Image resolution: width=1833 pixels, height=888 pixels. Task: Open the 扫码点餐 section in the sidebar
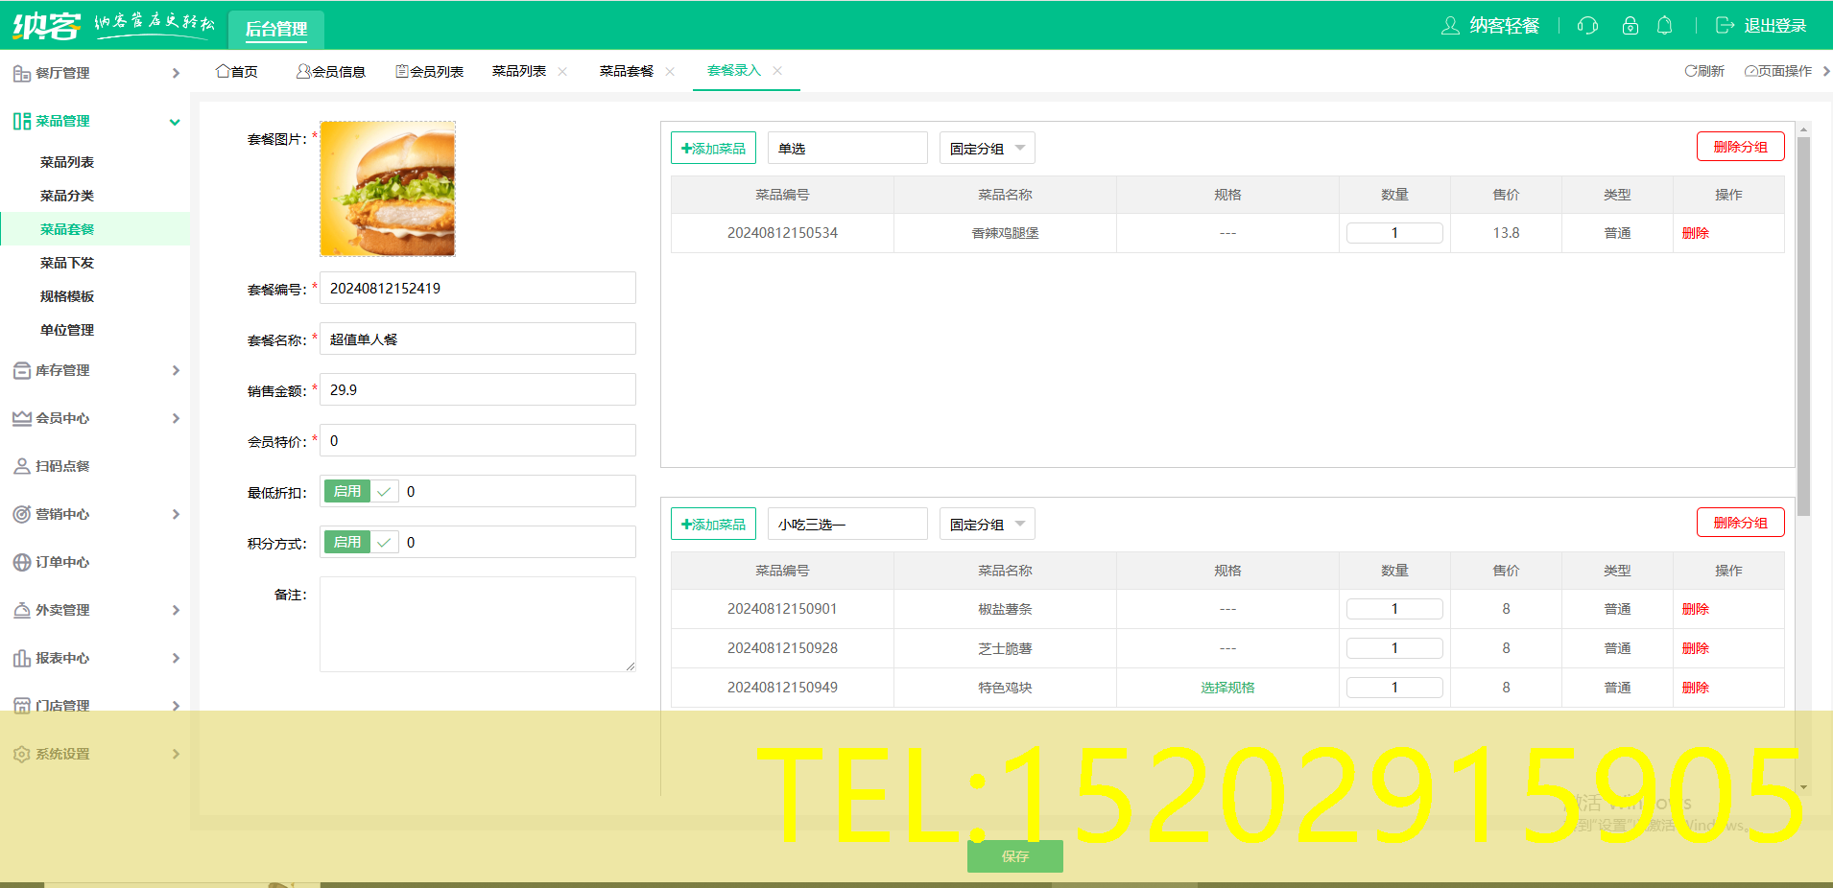[x=62, y=466]
